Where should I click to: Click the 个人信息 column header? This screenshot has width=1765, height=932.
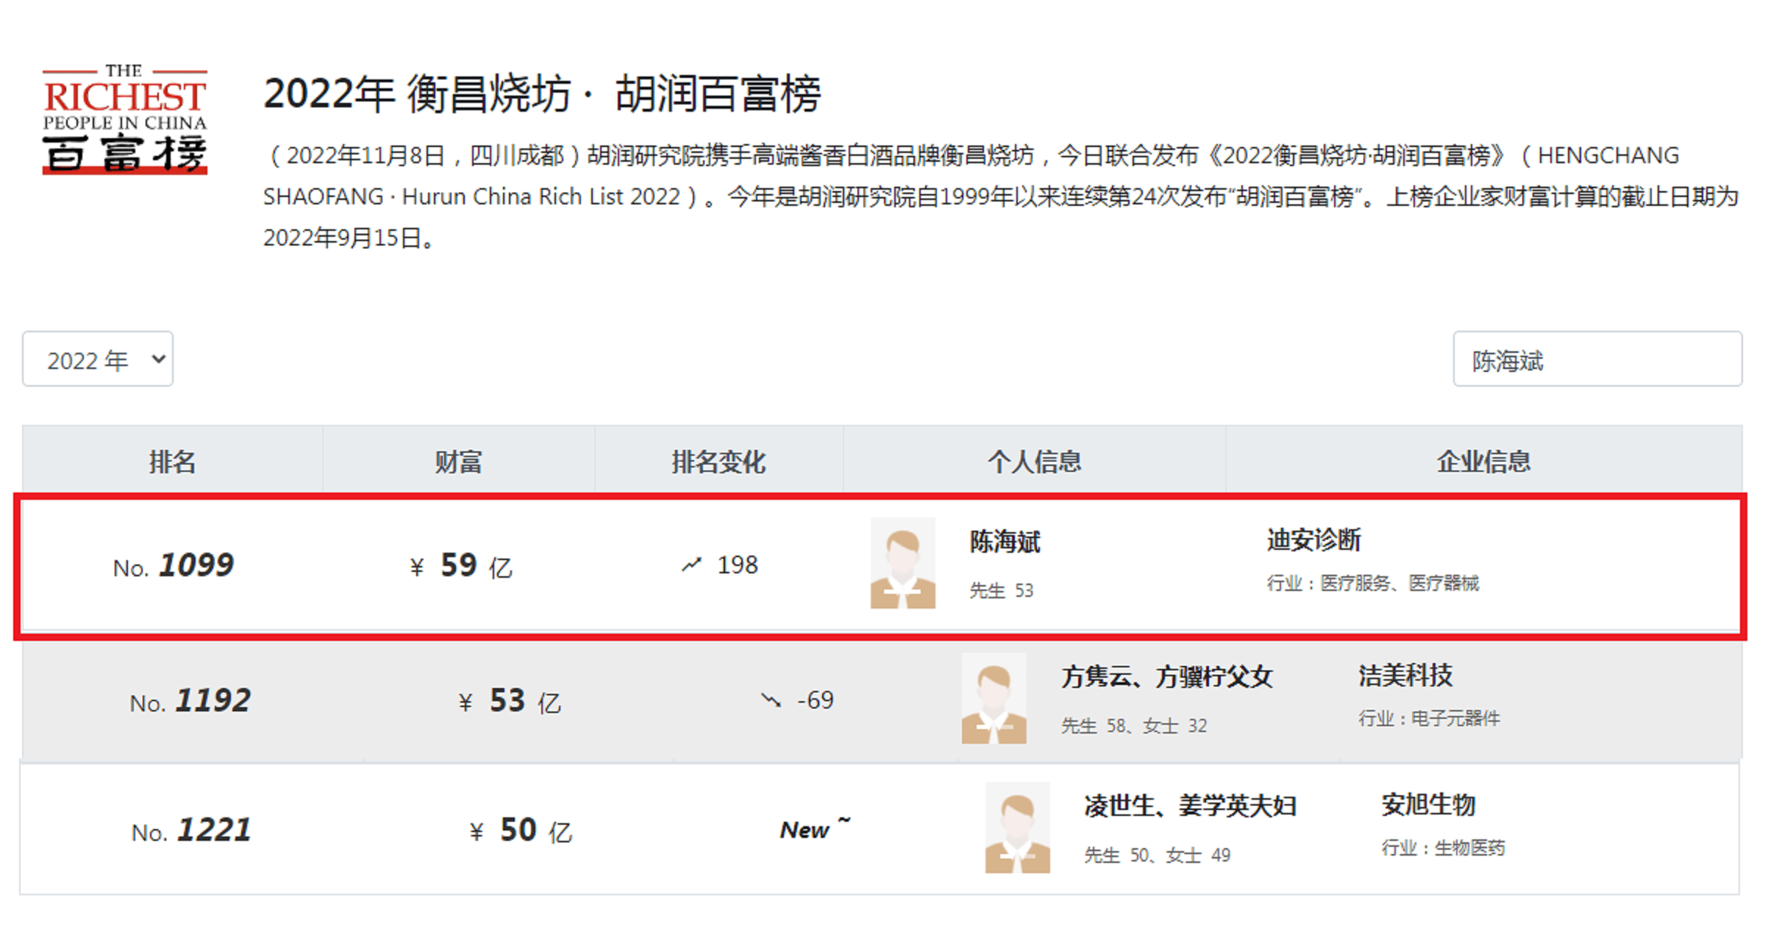point(1034,462)
